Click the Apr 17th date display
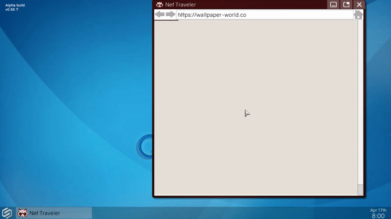The width and height of the screenshot is (391, 219). click(378, 210)
